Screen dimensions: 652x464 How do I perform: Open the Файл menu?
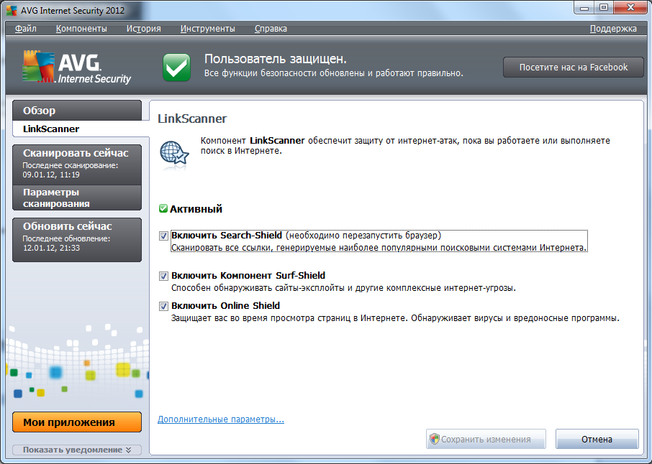[26, 29]
